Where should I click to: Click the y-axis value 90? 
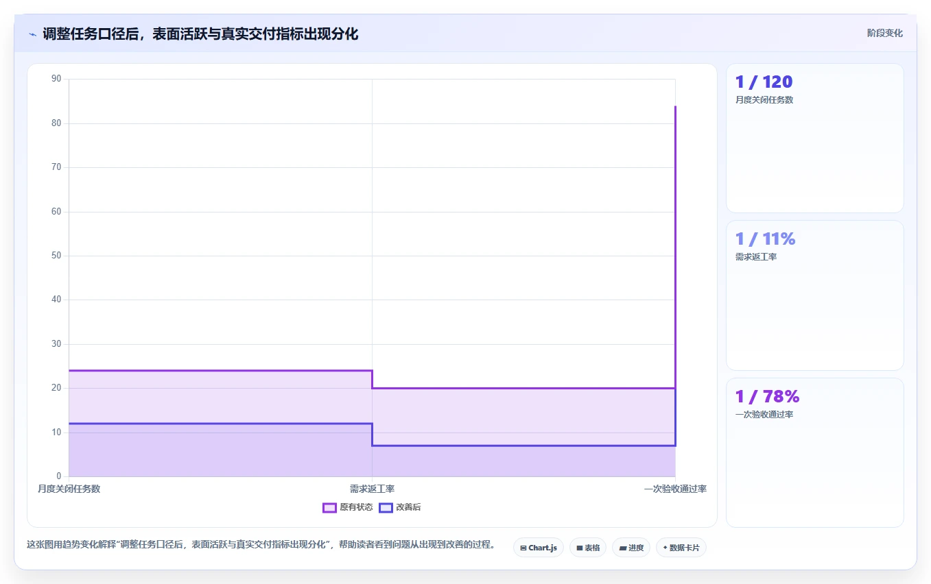(56, 79)
